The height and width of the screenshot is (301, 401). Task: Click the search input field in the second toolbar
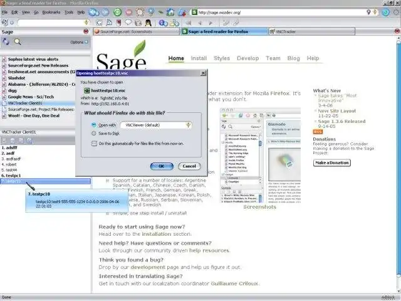tap(51, 23)
